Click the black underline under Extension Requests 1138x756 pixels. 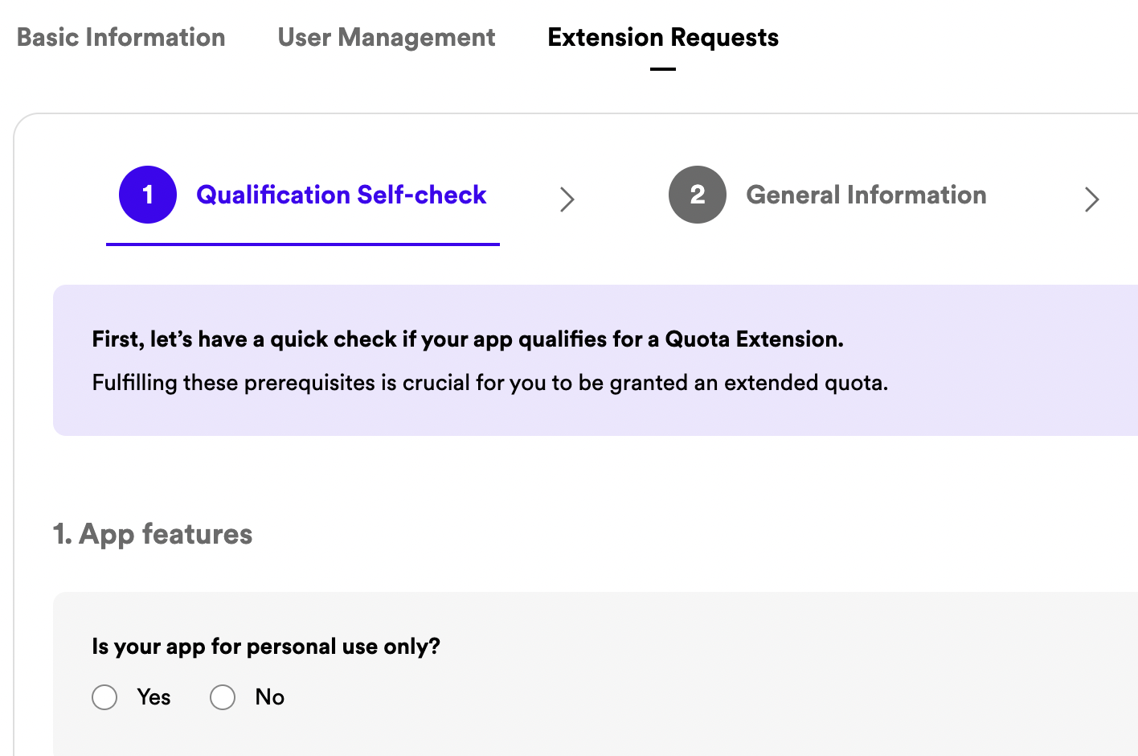coord(662,69)
